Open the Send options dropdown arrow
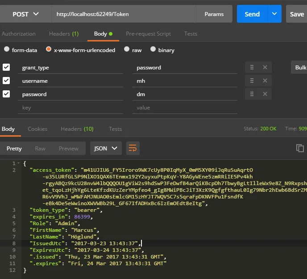Screen dimensions: 307x279 click(x=274, y=14)
